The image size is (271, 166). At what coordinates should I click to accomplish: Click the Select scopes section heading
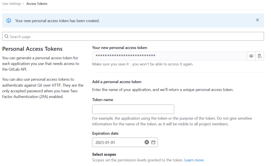[x=104, y=154]
